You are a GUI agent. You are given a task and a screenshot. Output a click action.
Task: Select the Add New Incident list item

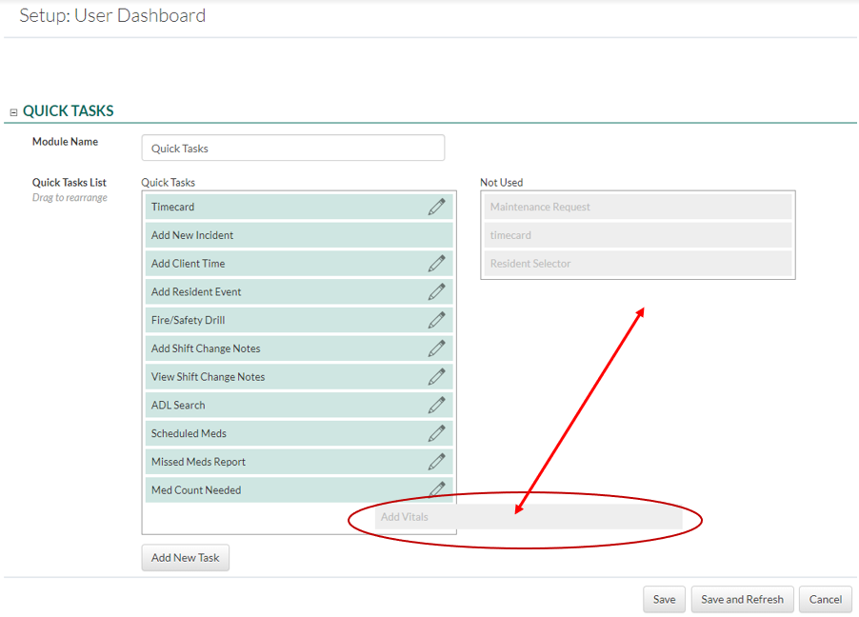click(299, 235)
